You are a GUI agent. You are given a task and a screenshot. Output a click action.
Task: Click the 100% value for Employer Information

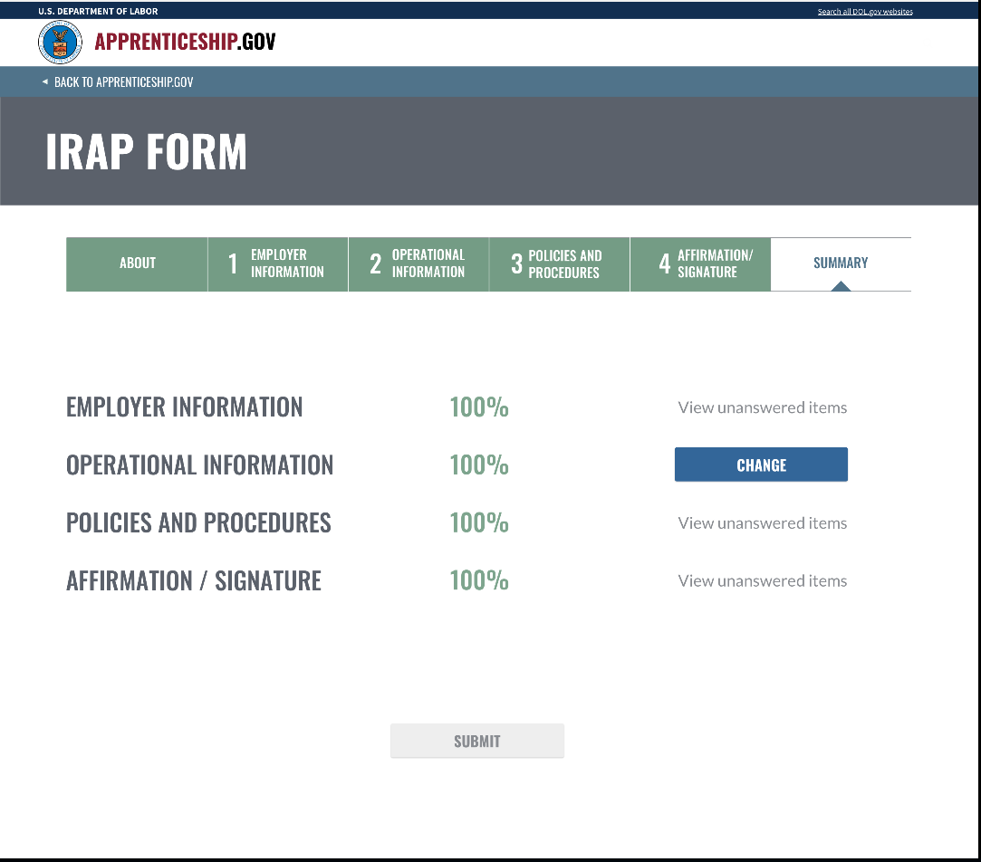click(x=479, y=407)
